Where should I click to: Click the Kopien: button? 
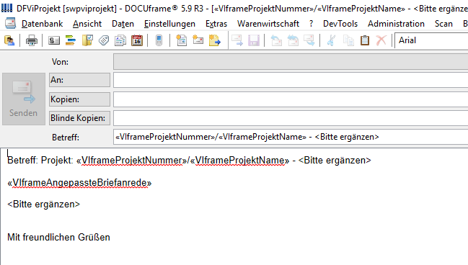[79, 99]
